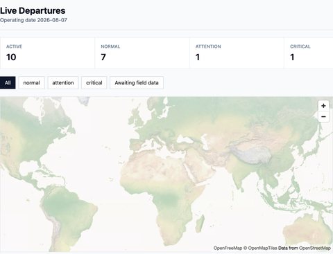Zoom out of the map

(323, 117)
